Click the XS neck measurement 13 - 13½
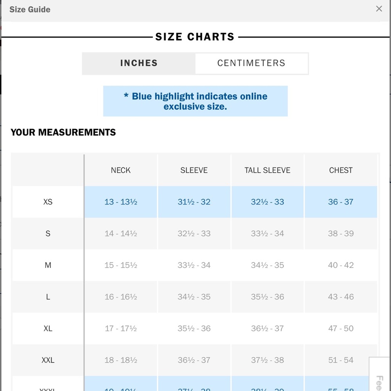The height and width of the screenshot is (391, 391). coord(120,202)
